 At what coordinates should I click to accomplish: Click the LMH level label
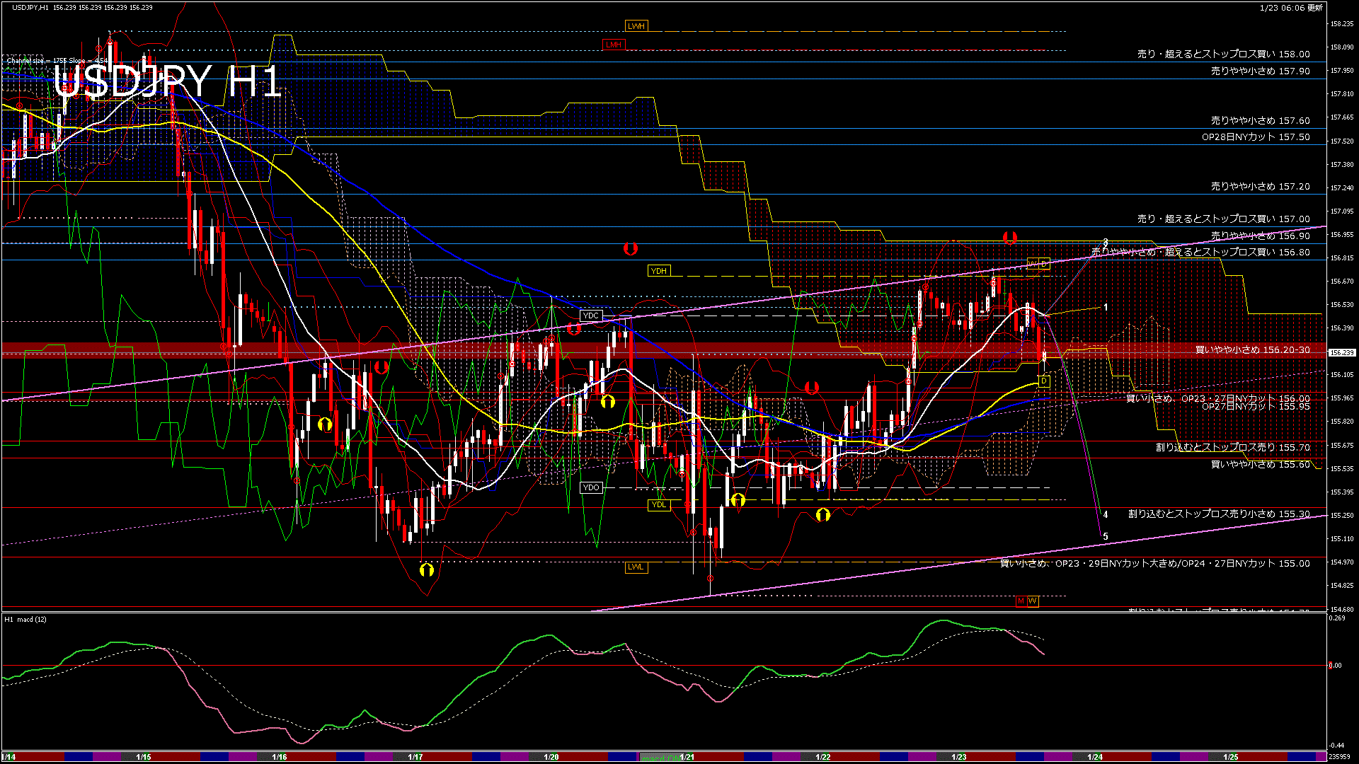[x=613, y=45]
